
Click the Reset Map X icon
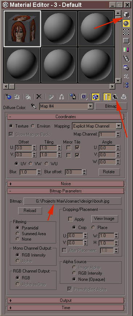tap(39, 97)
